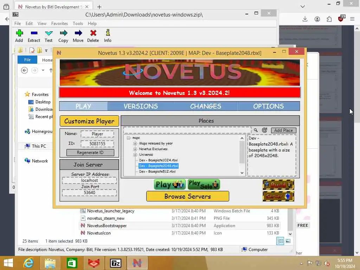Open the 7-Zip File menu
Viewport: 360px width, 270px height.
18,24
